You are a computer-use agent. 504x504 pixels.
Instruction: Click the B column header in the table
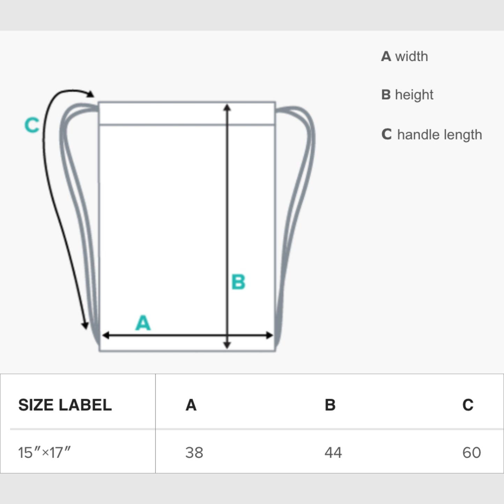click(330, 405)
